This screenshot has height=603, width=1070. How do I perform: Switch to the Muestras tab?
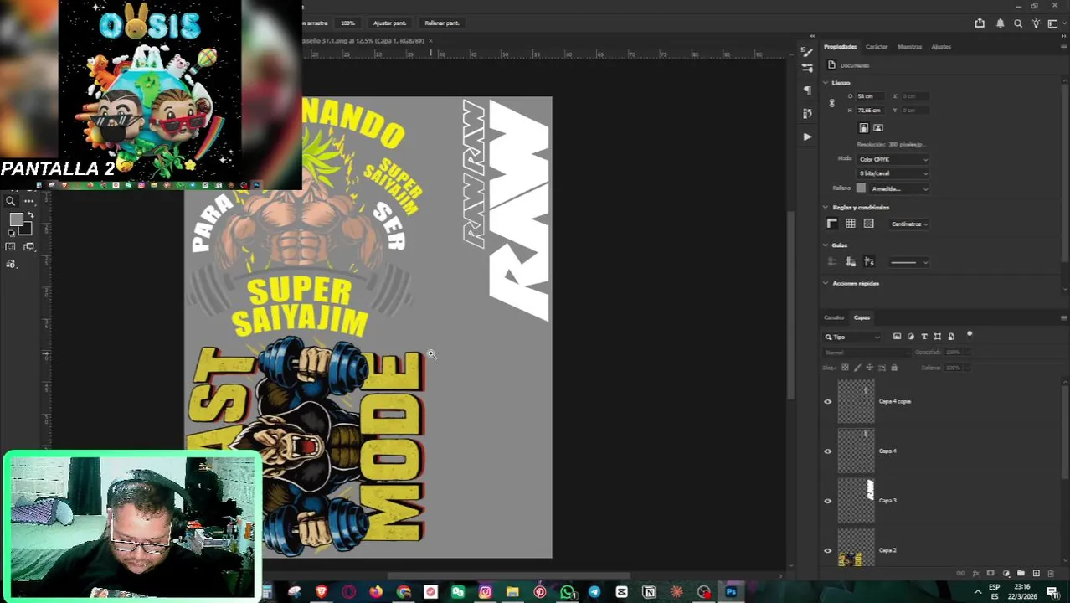909,47
